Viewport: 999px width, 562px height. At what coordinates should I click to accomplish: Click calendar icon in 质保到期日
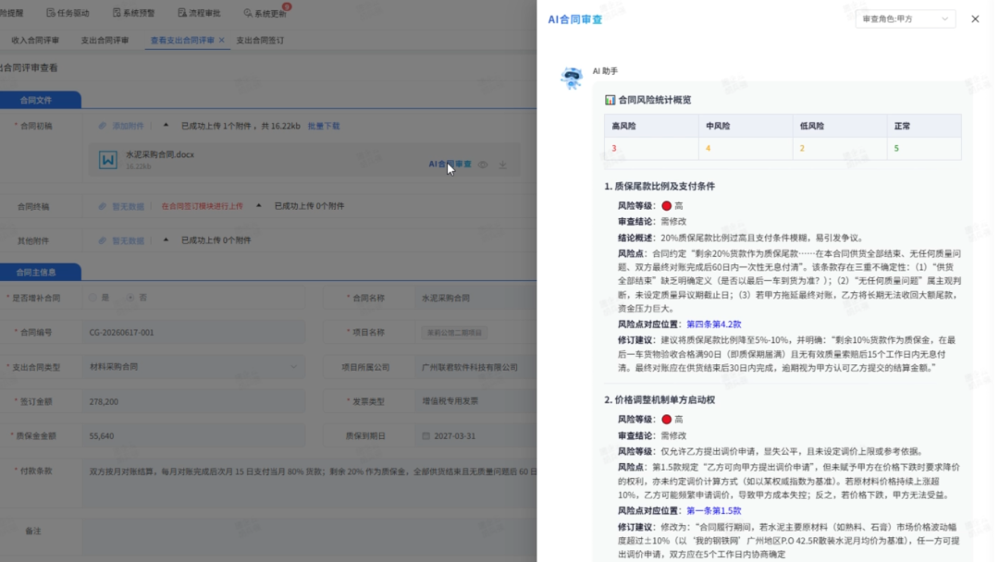pos(425,436)
